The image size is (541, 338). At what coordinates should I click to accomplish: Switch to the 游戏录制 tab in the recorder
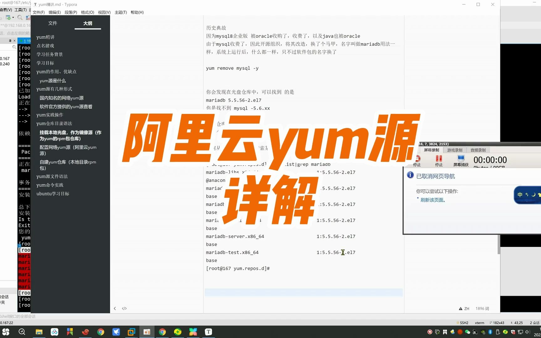(455, 150)
